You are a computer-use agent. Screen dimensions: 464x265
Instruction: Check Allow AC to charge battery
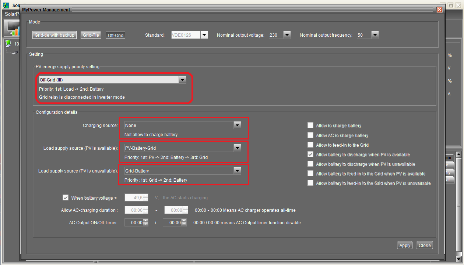coord(310,135)
